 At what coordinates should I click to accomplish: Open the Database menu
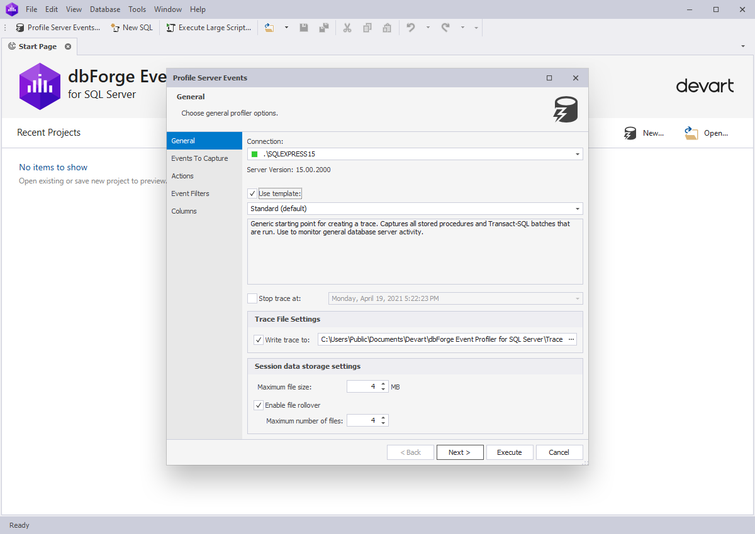coord(104,9)
